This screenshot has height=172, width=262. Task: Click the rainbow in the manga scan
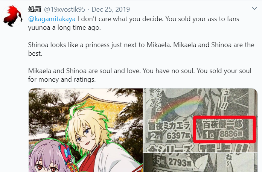click(x=179, y=106)
